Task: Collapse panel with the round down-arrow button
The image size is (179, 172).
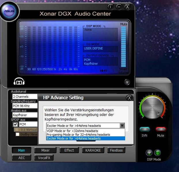Action: [x=127, y=82]
